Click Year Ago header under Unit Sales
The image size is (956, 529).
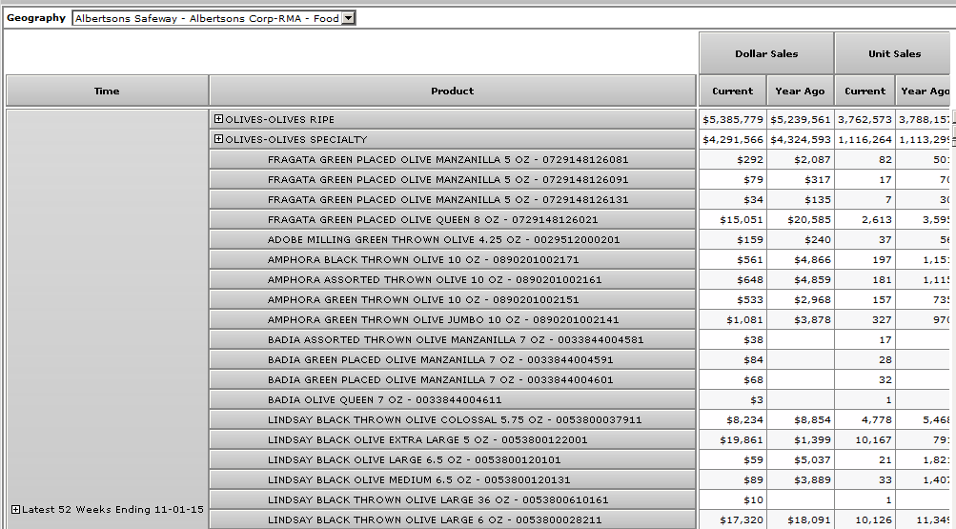pos(925,92)
